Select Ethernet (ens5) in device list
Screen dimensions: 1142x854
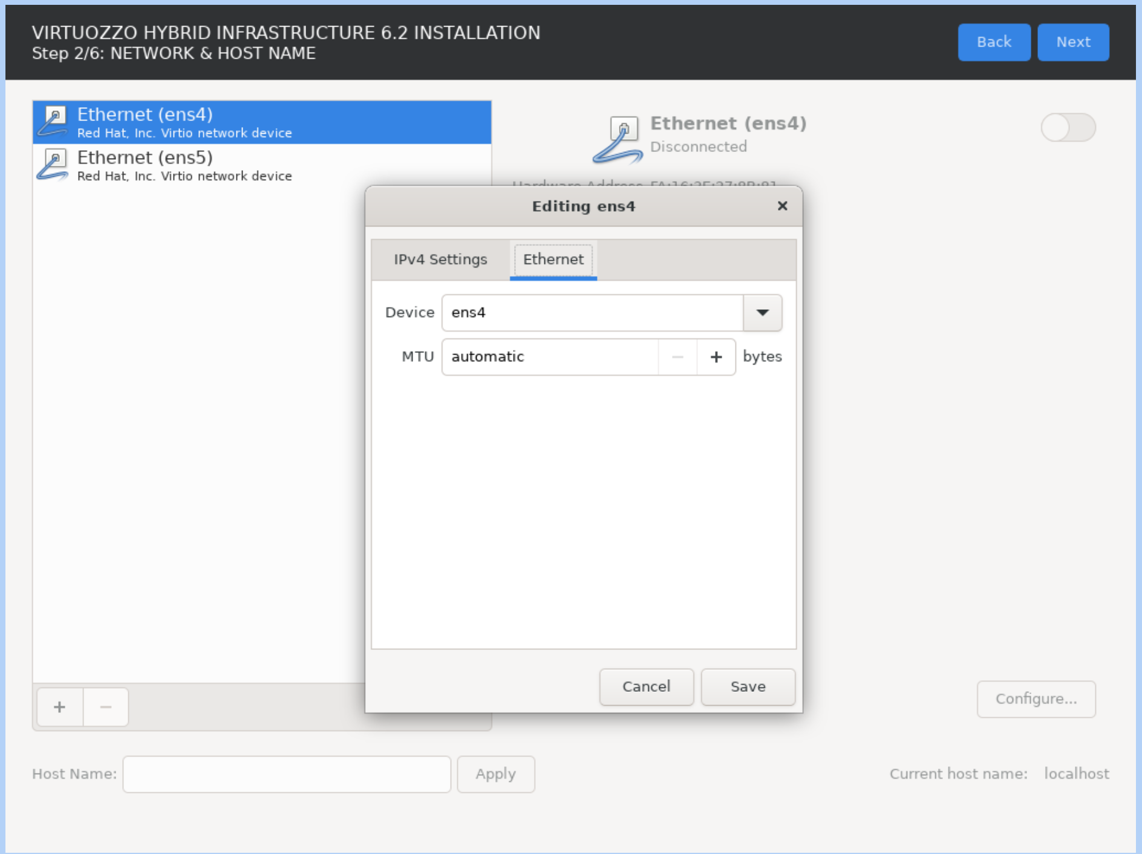pyautogui.click(x=262, y=165)
